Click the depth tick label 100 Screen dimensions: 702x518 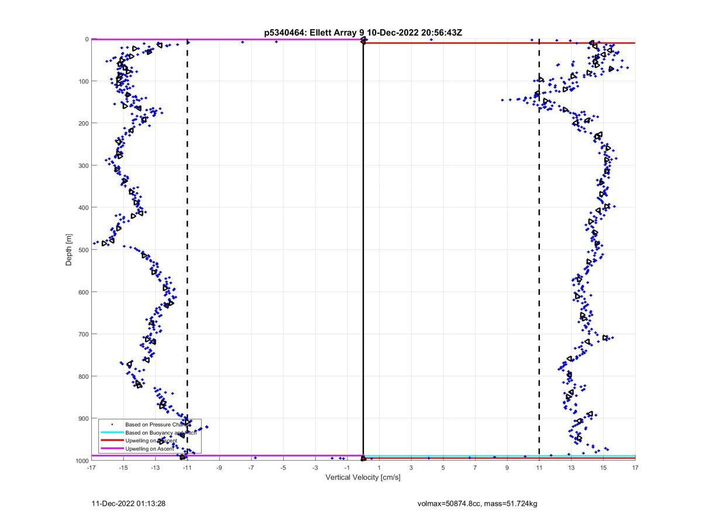tap(83, 81)
